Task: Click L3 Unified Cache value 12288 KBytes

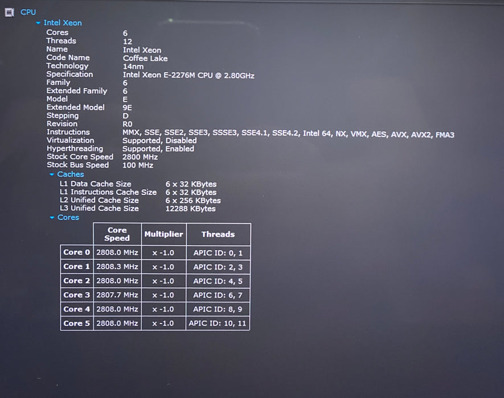Action: click(191, 209)
